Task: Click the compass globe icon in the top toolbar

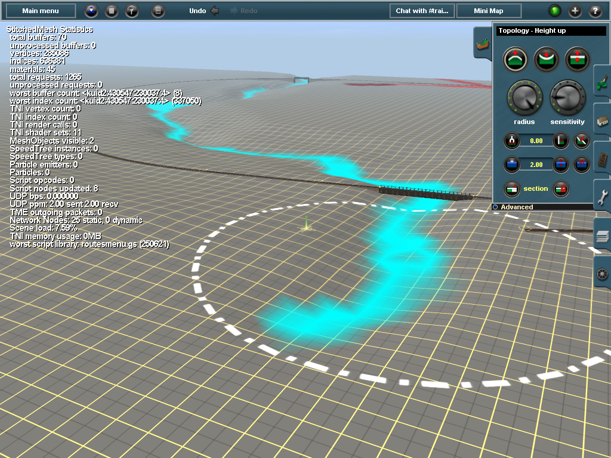Action: [91, 11]
